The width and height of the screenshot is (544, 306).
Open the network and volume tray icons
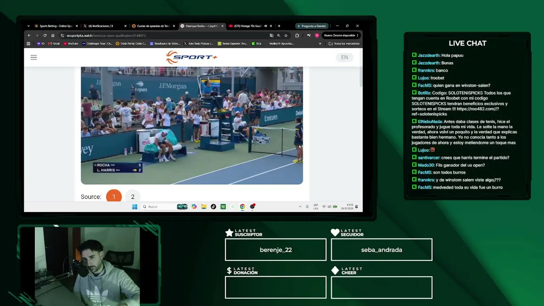329,207
